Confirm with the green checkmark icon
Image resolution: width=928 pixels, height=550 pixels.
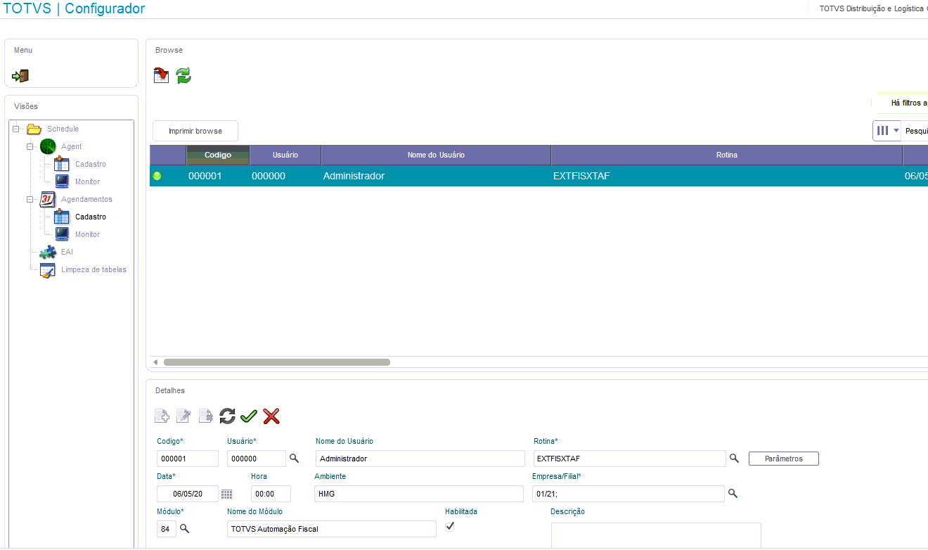pyautogui.click(x=249, y=416)
